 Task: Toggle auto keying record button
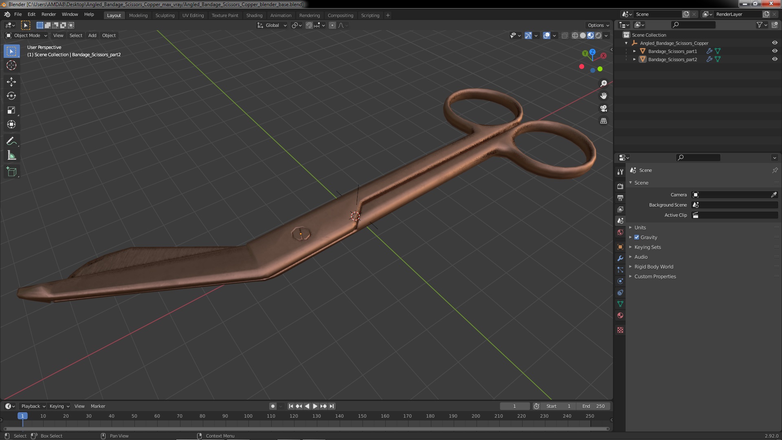pyautogui.click(x=273, y=406)
